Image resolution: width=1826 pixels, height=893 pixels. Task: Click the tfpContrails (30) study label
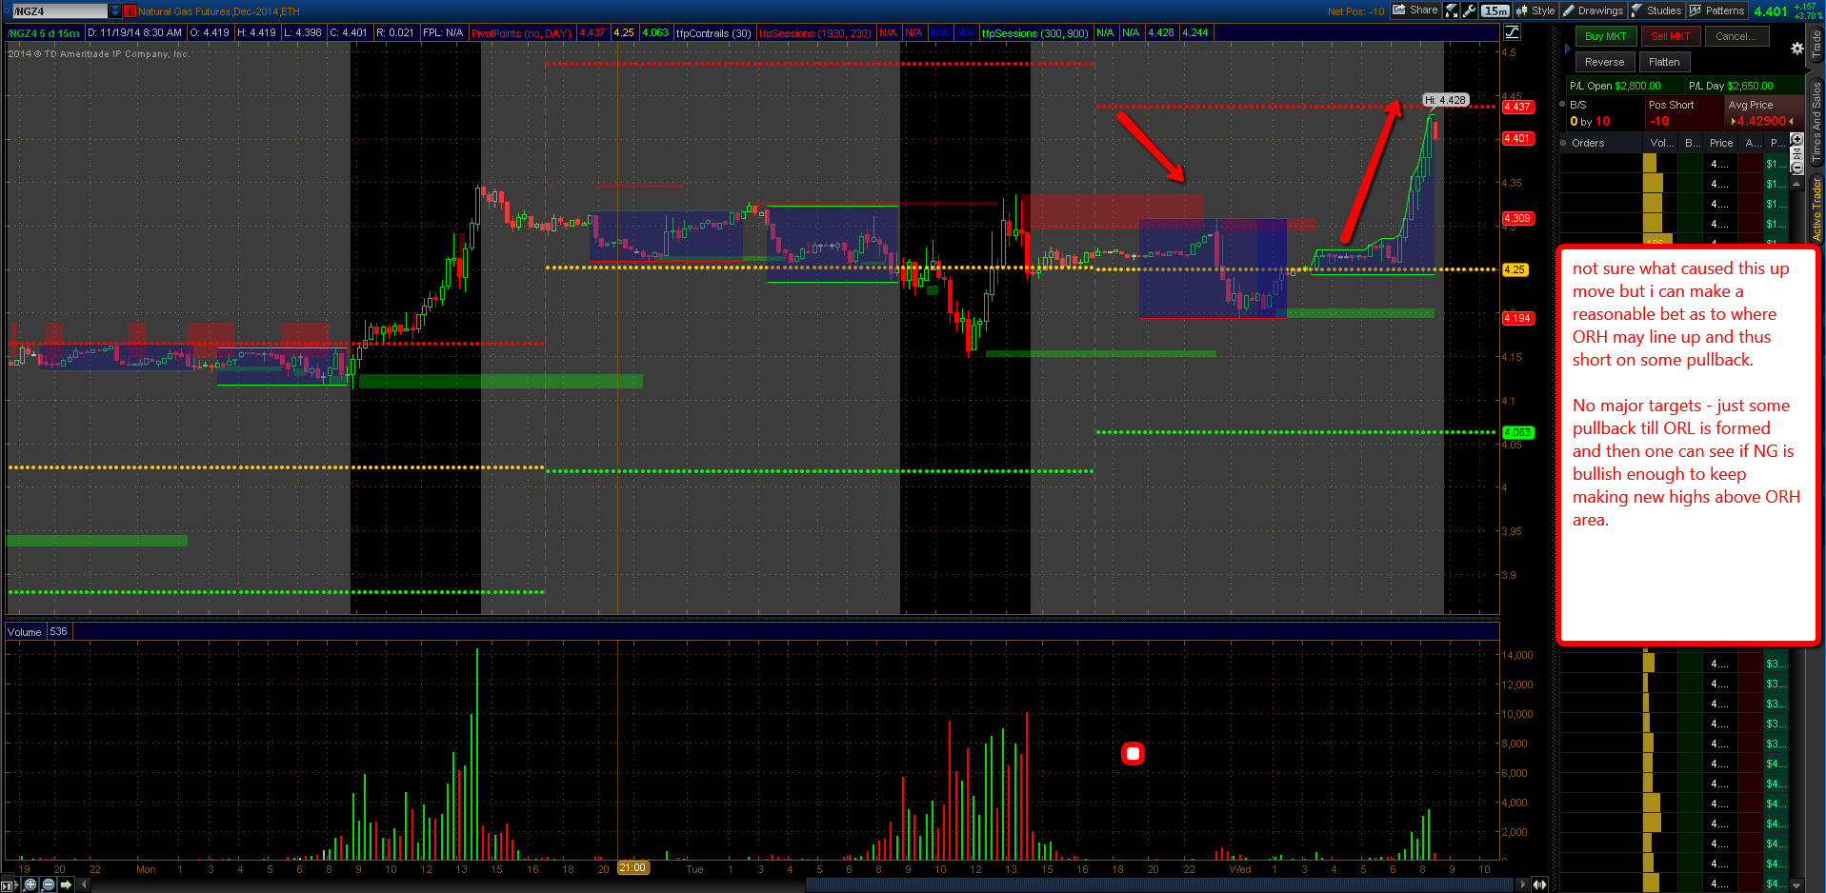pyautogui.click(x=713, y=33)
